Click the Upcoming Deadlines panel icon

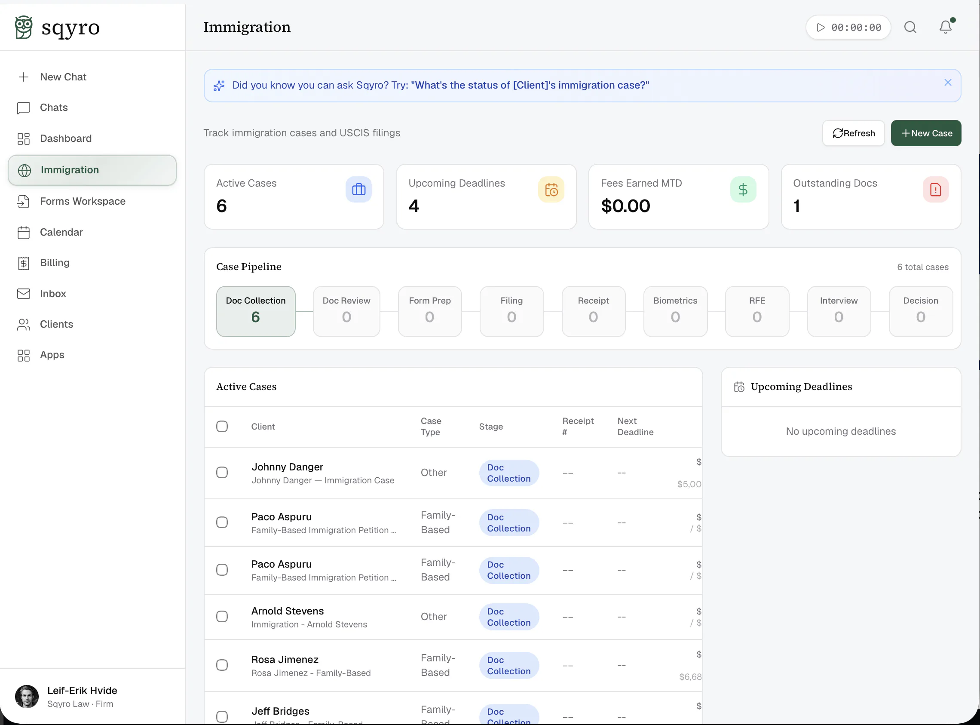click(x=739, y=387)
